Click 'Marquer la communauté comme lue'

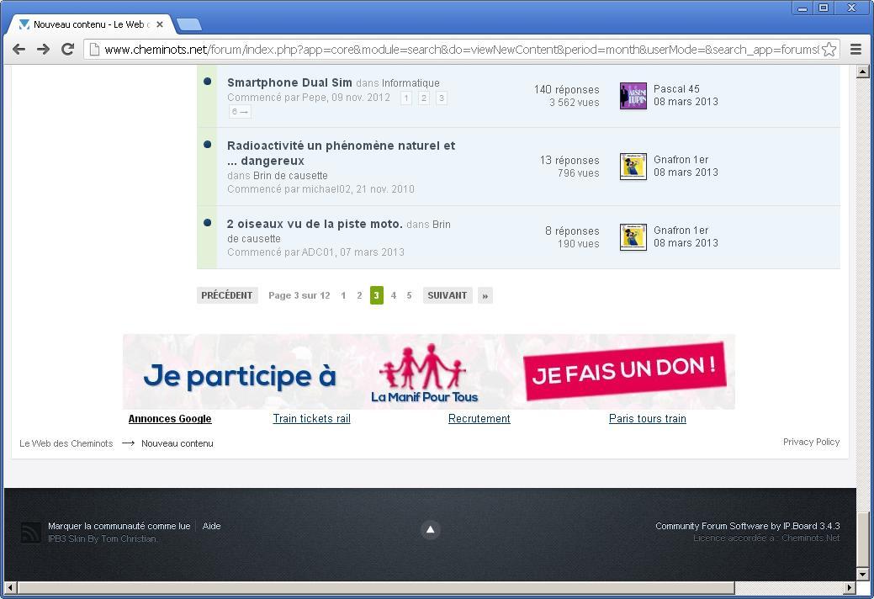coord(119,526)
